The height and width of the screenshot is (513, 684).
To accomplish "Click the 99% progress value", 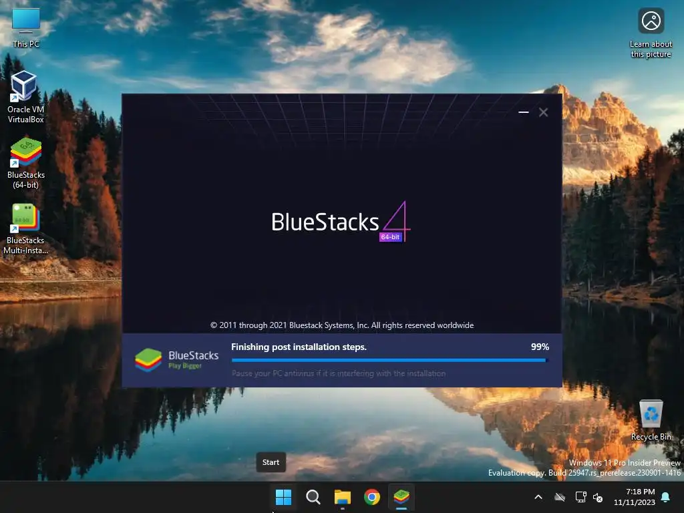I will click(540, 347).
